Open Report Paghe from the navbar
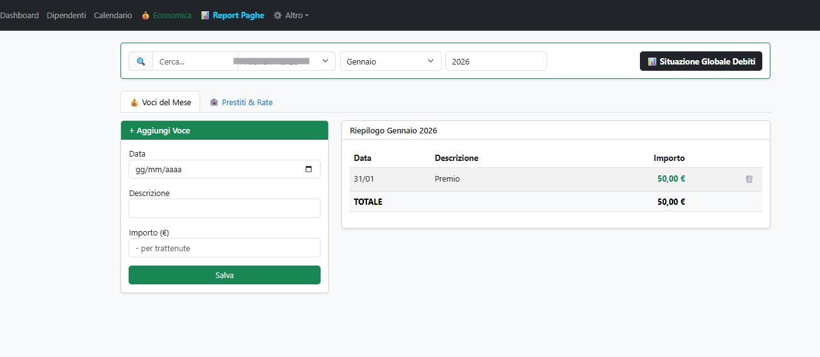Screen dimensions: 820x357 [x=233, y=15]
